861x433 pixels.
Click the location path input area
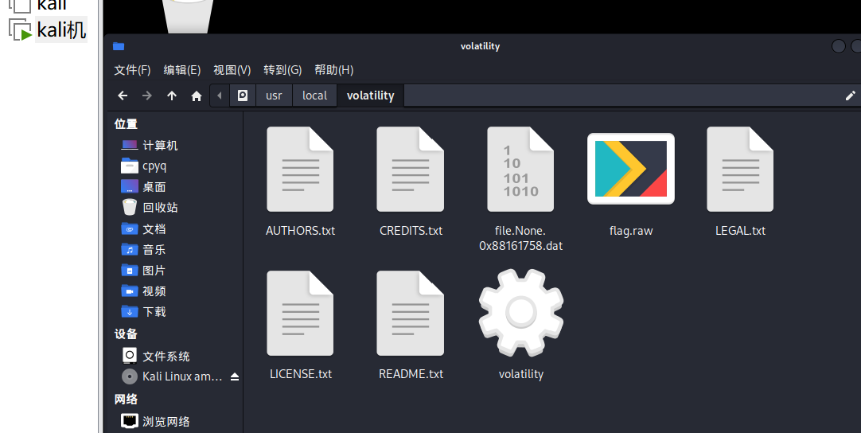click(x=623, y=96)
